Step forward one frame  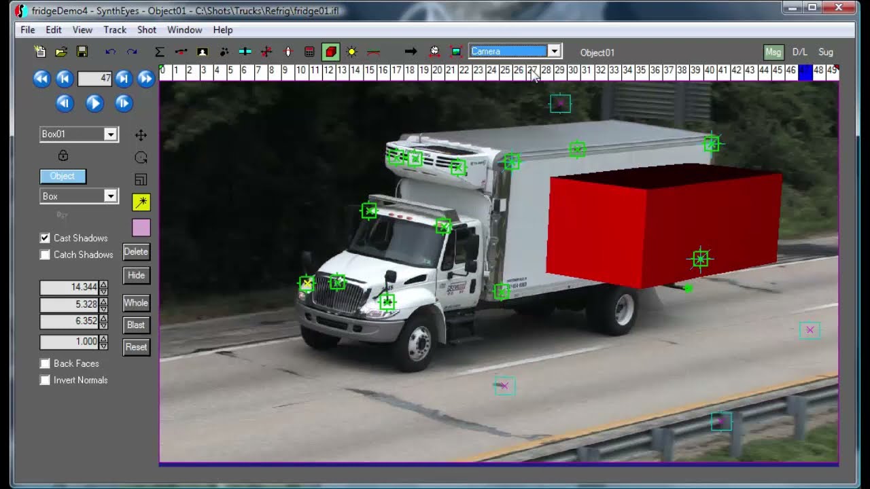(123, 103)
